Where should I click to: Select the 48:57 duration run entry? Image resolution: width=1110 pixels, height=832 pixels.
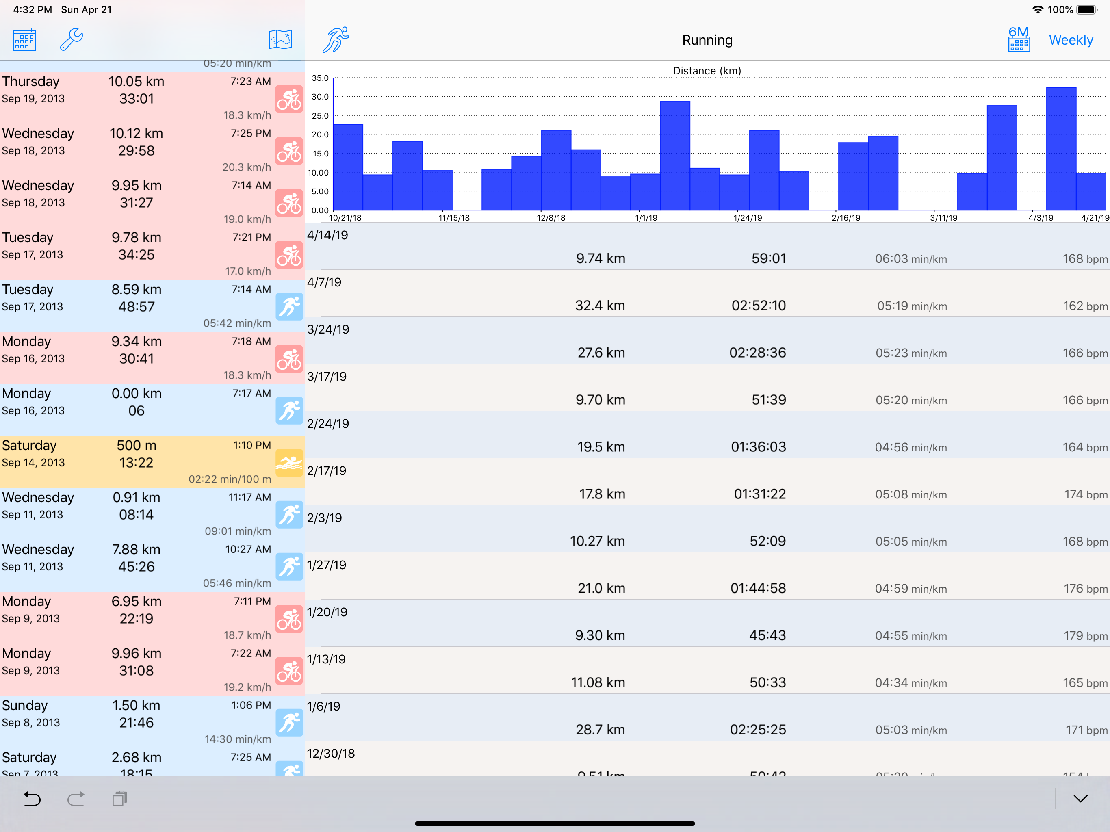pos(152,306)
